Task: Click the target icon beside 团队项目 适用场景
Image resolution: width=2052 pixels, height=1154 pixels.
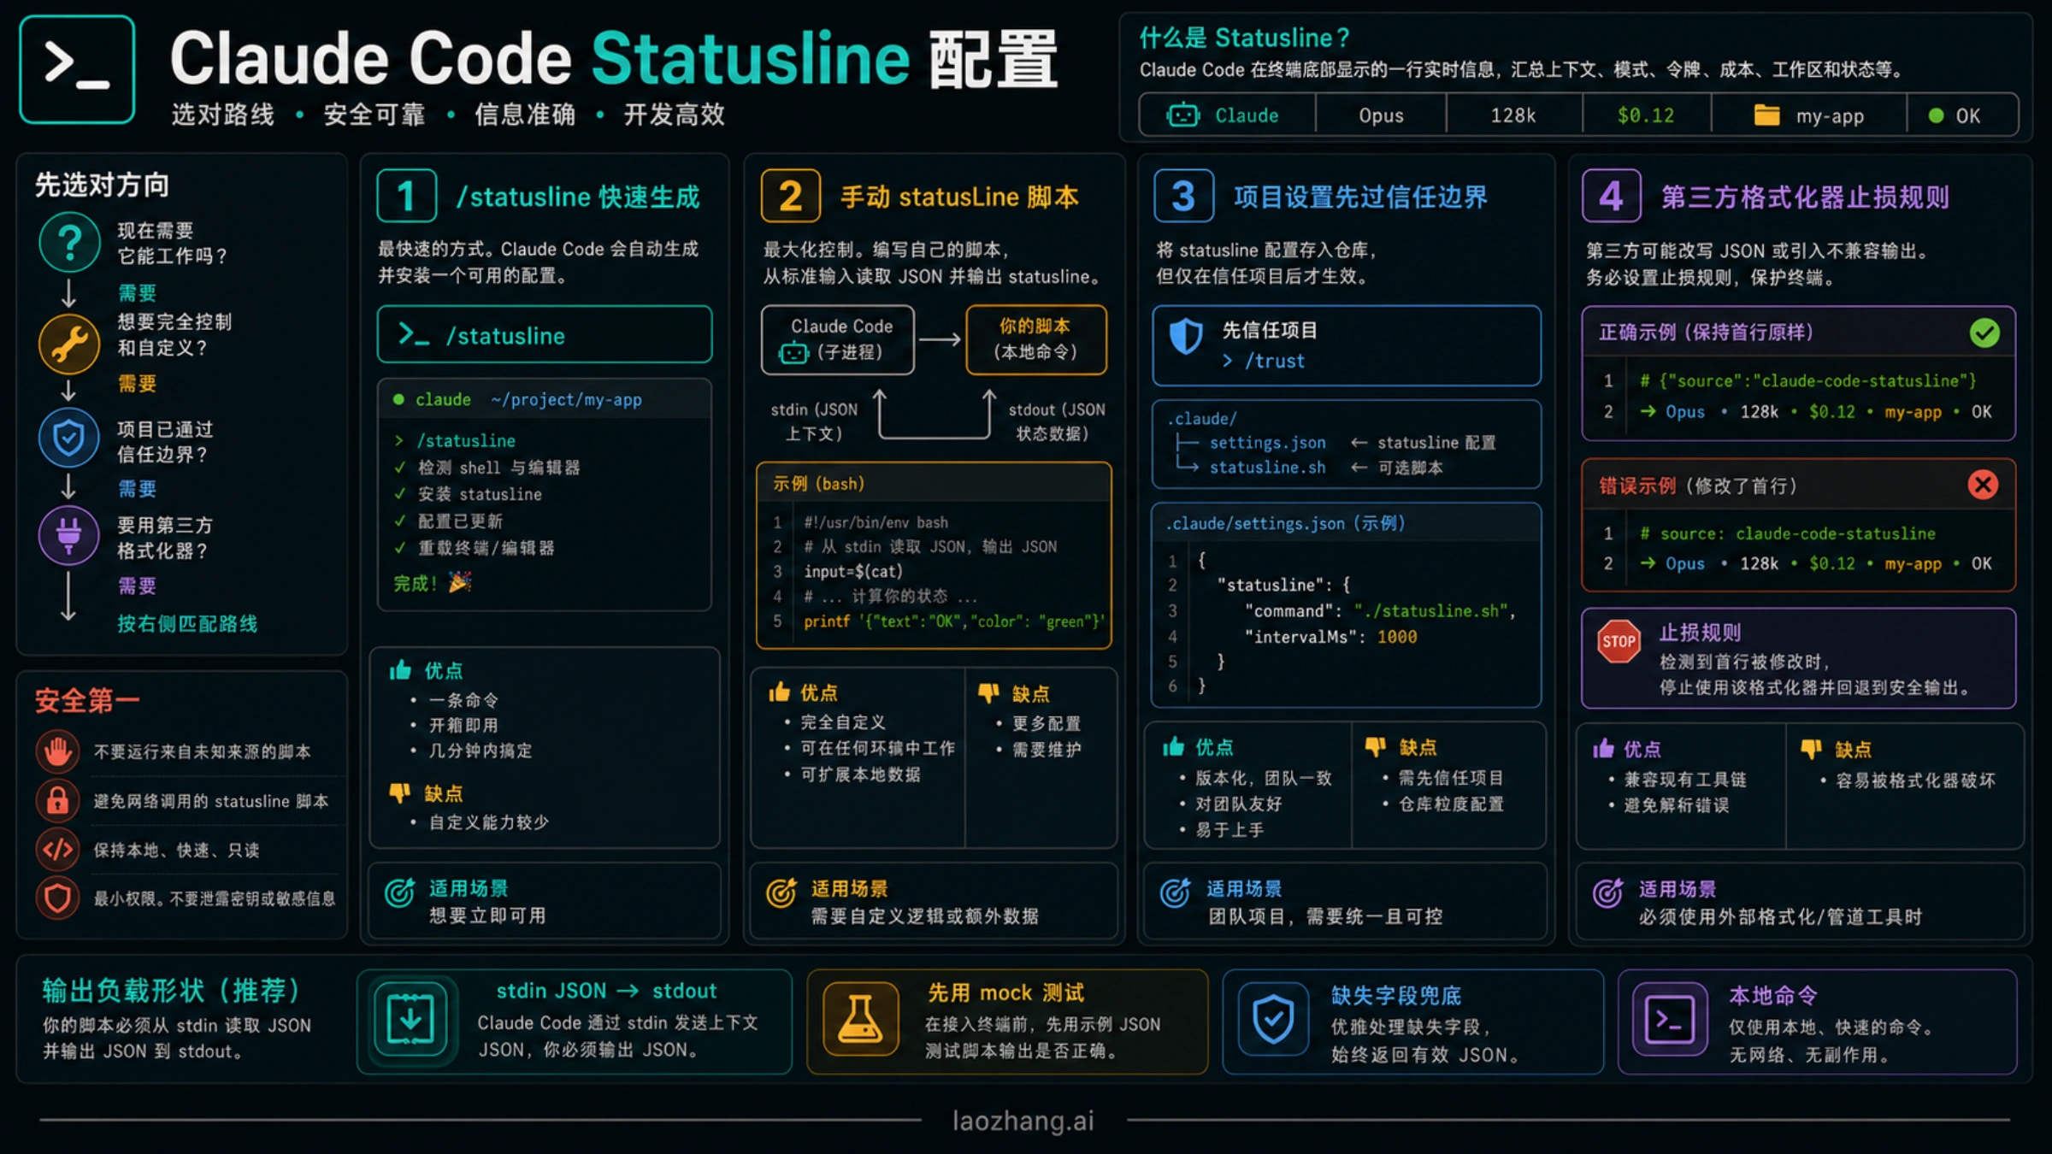Action: [1175, 892]
